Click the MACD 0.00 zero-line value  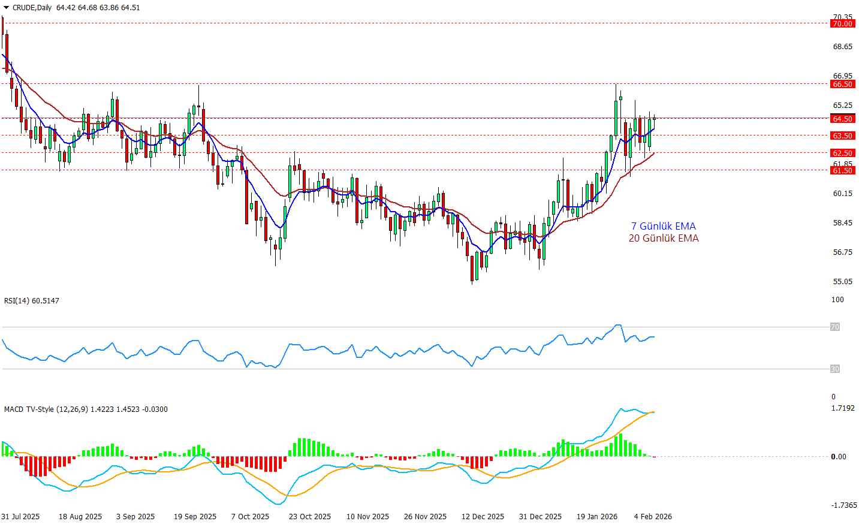838,457
